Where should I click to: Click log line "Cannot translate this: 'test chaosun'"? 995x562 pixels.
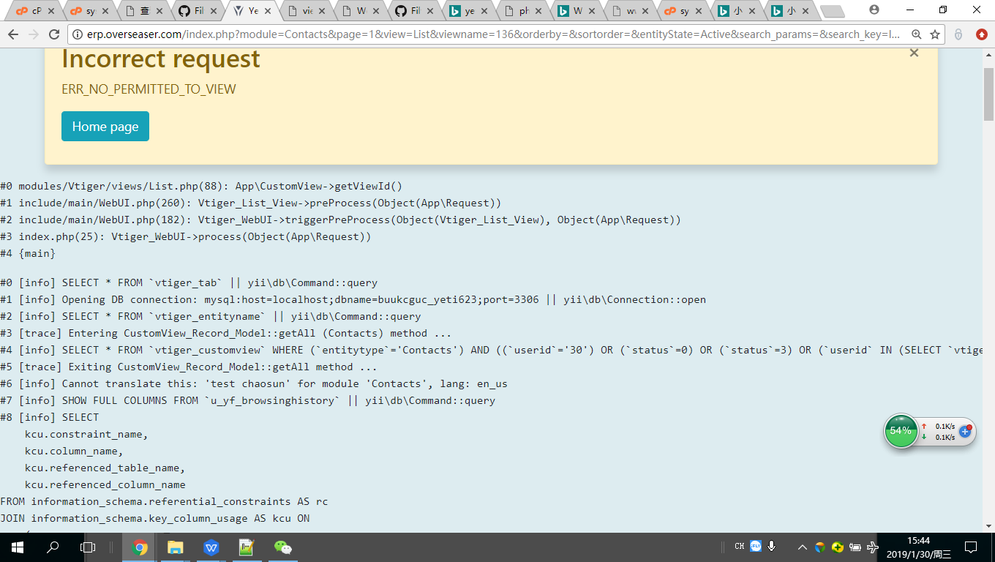point(254,384)
